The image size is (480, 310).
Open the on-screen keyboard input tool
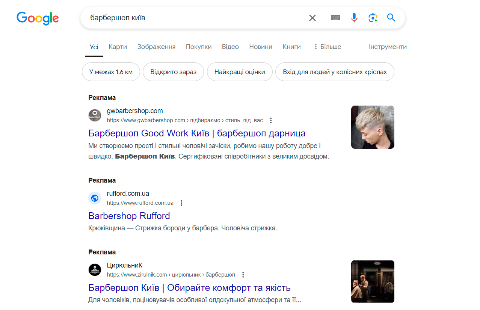tap(335, 18)
